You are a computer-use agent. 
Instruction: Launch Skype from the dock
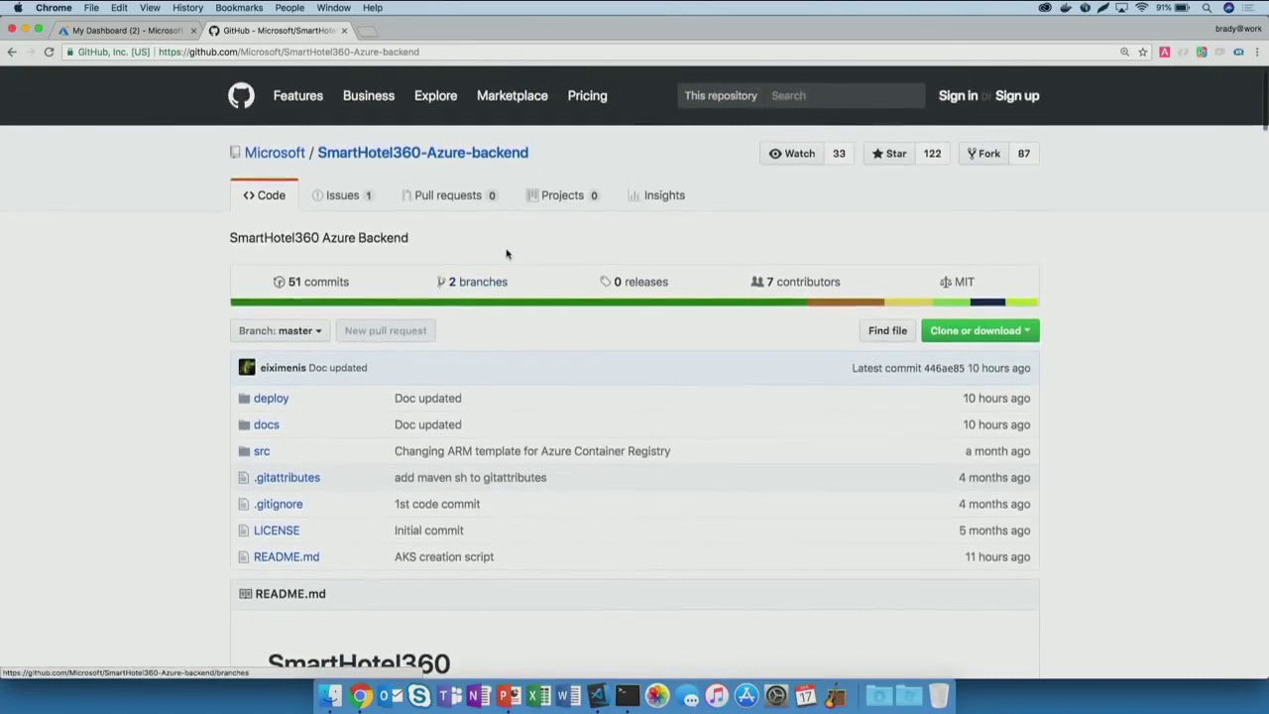pyautogui.click(x=419, y=695)
